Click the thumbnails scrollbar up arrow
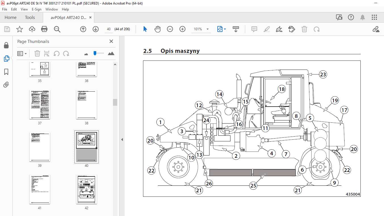Image resolution: width=384 pixels, height=216 pixels. point(115,64)
